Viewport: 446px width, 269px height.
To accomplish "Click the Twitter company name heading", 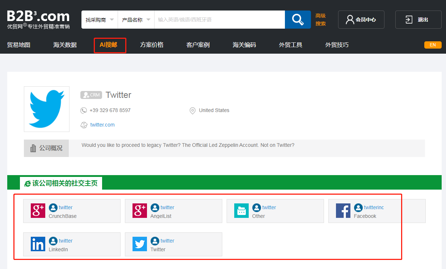I will 118,95.
